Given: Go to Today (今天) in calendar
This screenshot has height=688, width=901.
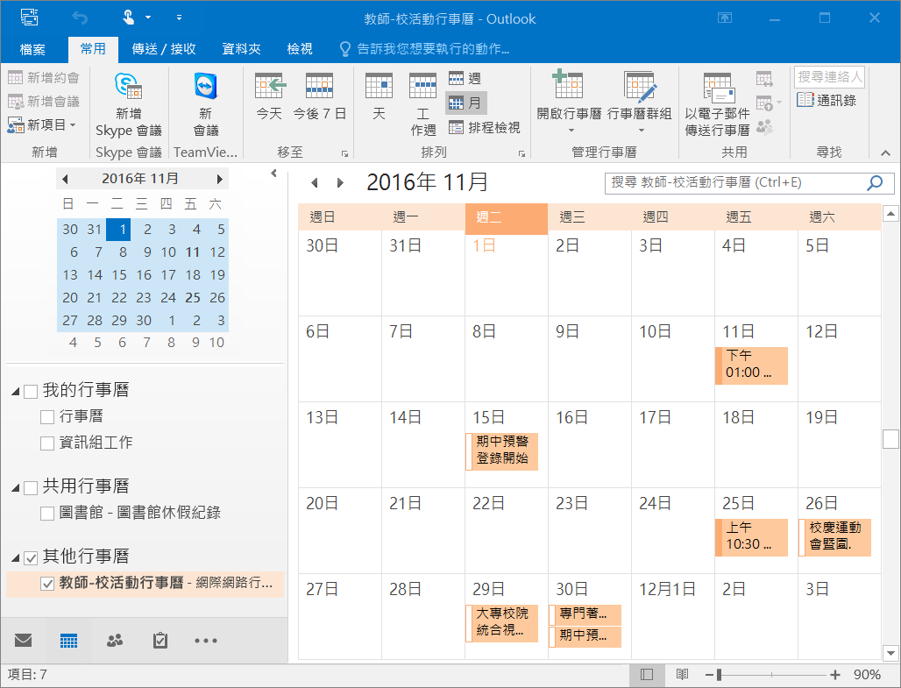Looking at the screenshot, I should point(269,96).
